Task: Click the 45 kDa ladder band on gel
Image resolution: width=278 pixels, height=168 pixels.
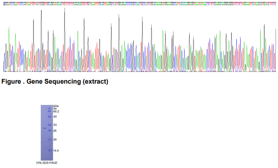Action: [x=49, y=117]
